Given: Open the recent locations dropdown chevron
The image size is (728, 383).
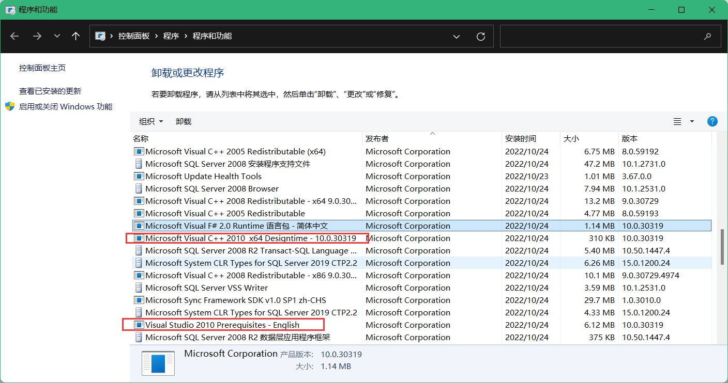Looking at the screenshot, I should point(57,36).
